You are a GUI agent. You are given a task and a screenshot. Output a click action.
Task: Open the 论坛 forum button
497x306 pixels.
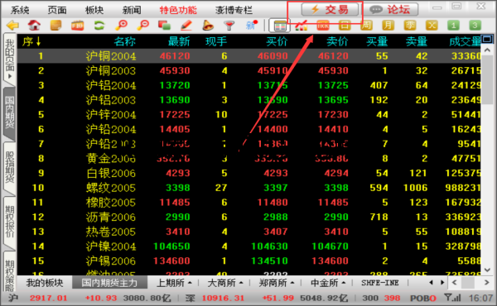pyautogui.click(x=390, y=9)
